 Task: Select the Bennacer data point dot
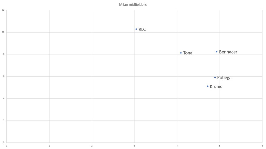[x=217, y=51]
